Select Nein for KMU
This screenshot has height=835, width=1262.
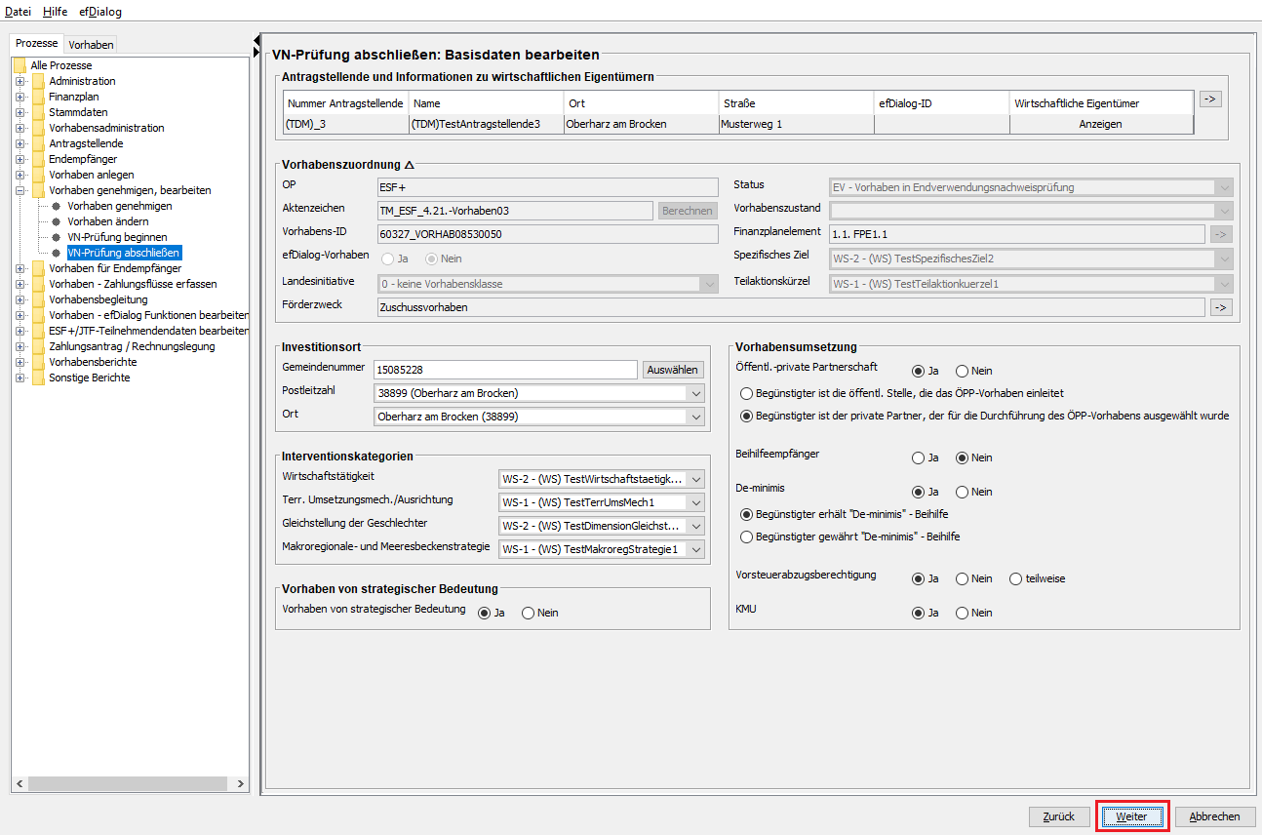[x=962, y=613]
